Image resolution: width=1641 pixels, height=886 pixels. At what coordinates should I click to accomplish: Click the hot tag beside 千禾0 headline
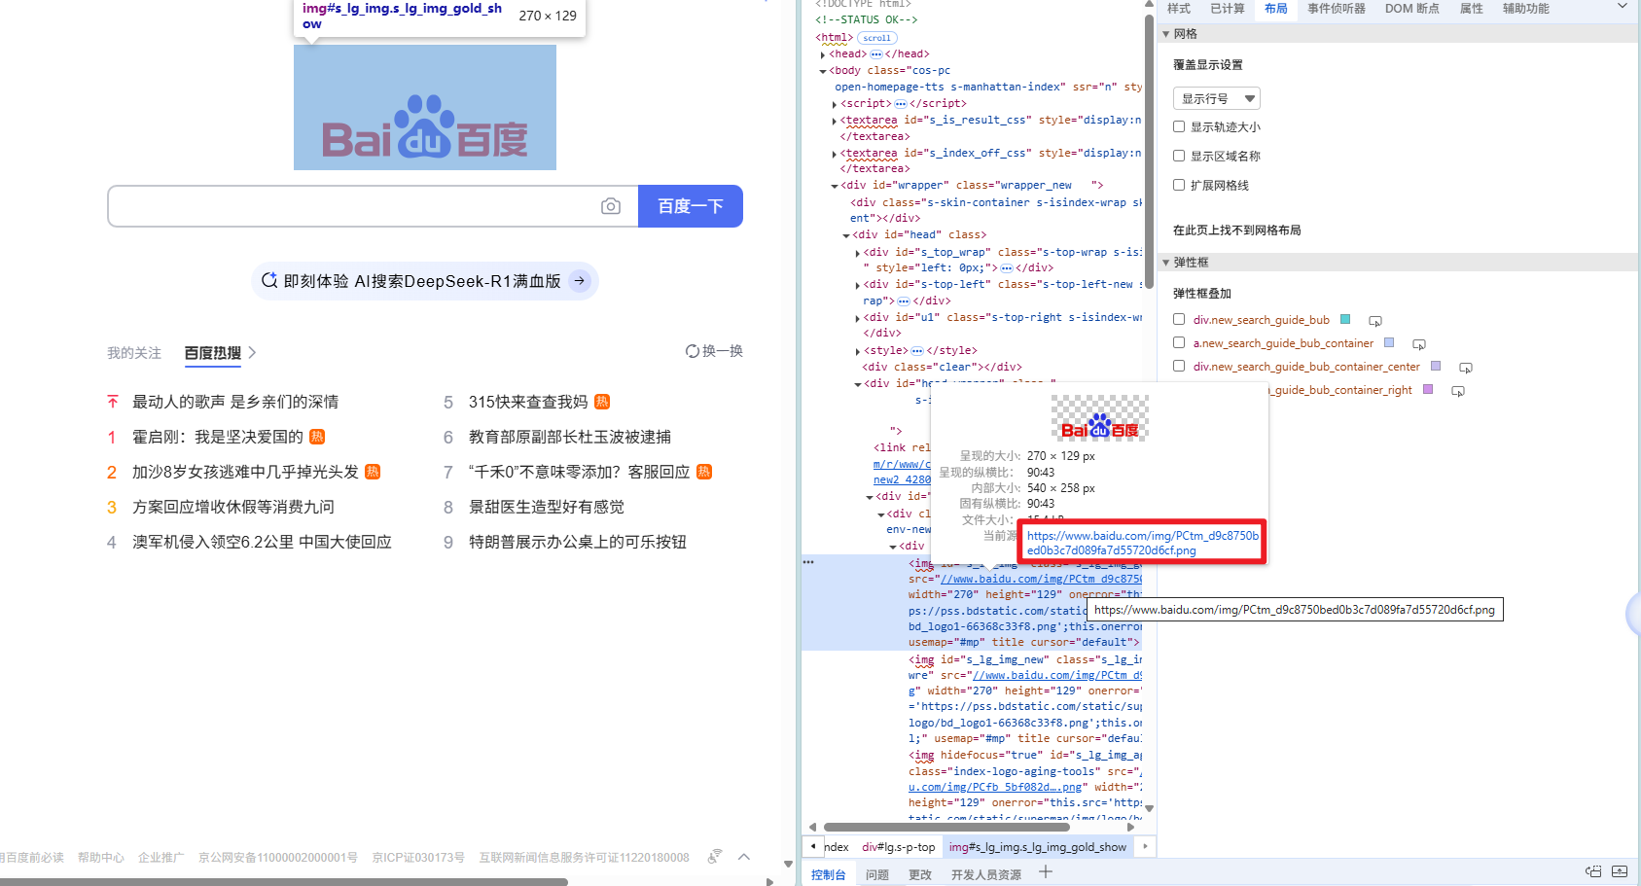point(704,472)
